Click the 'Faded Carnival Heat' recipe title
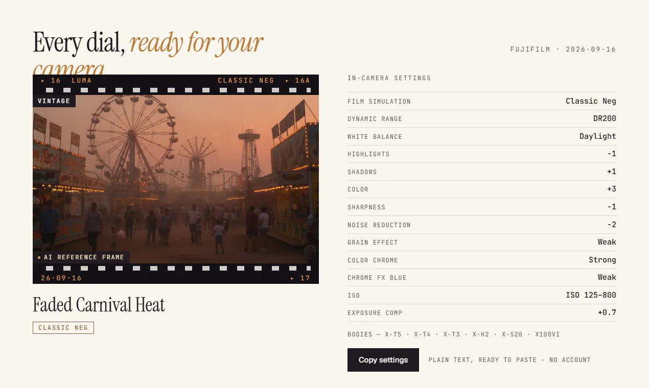 pos(99,305)
